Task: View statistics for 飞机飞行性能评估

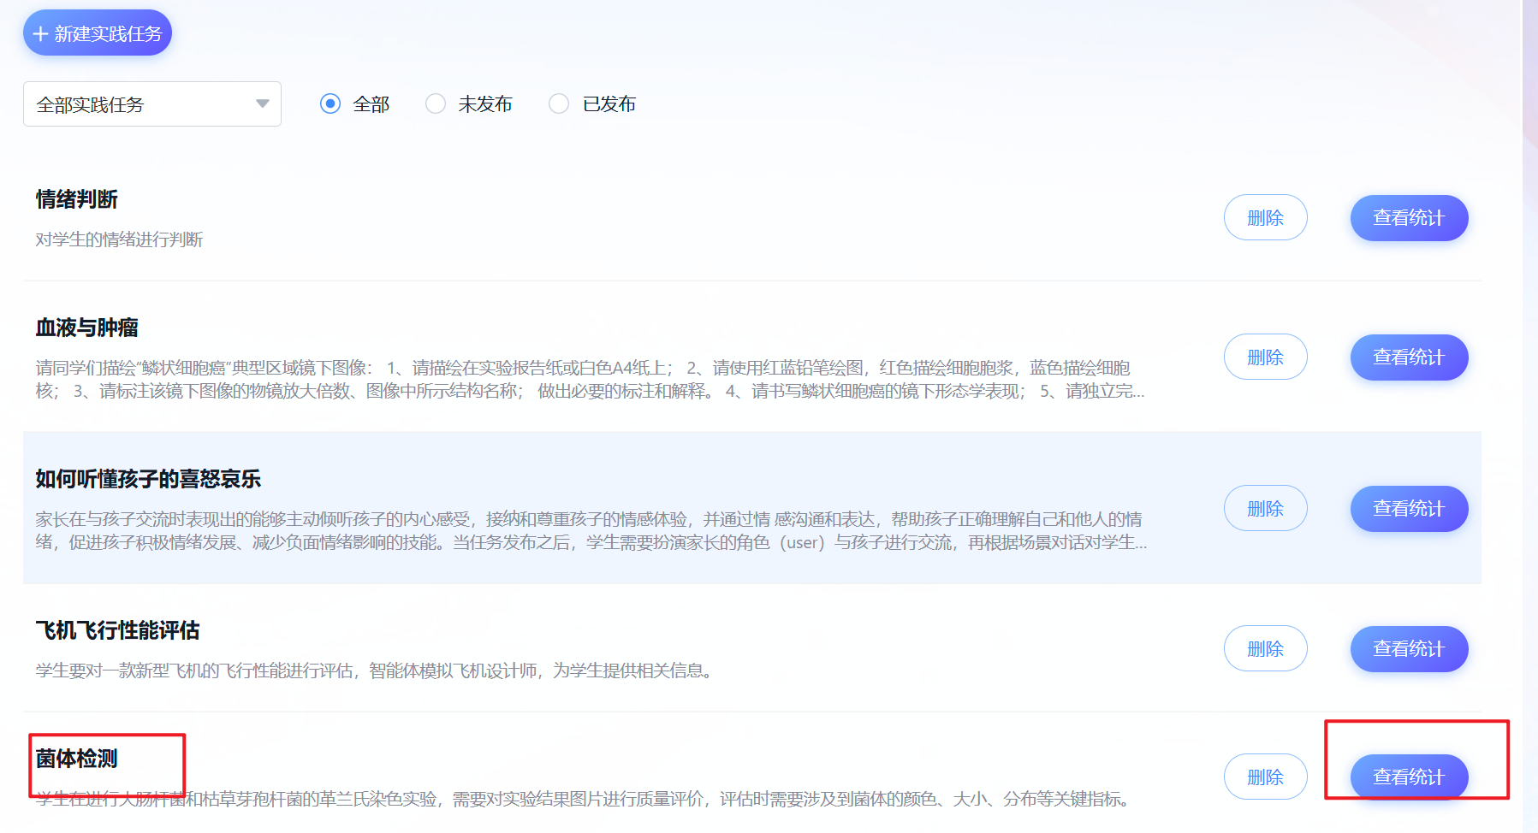Action: 1408,649
